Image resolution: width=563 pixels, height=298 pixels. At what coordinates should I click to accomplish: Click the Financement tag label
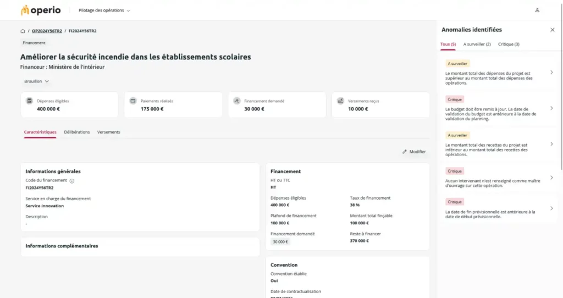(34, 43)
